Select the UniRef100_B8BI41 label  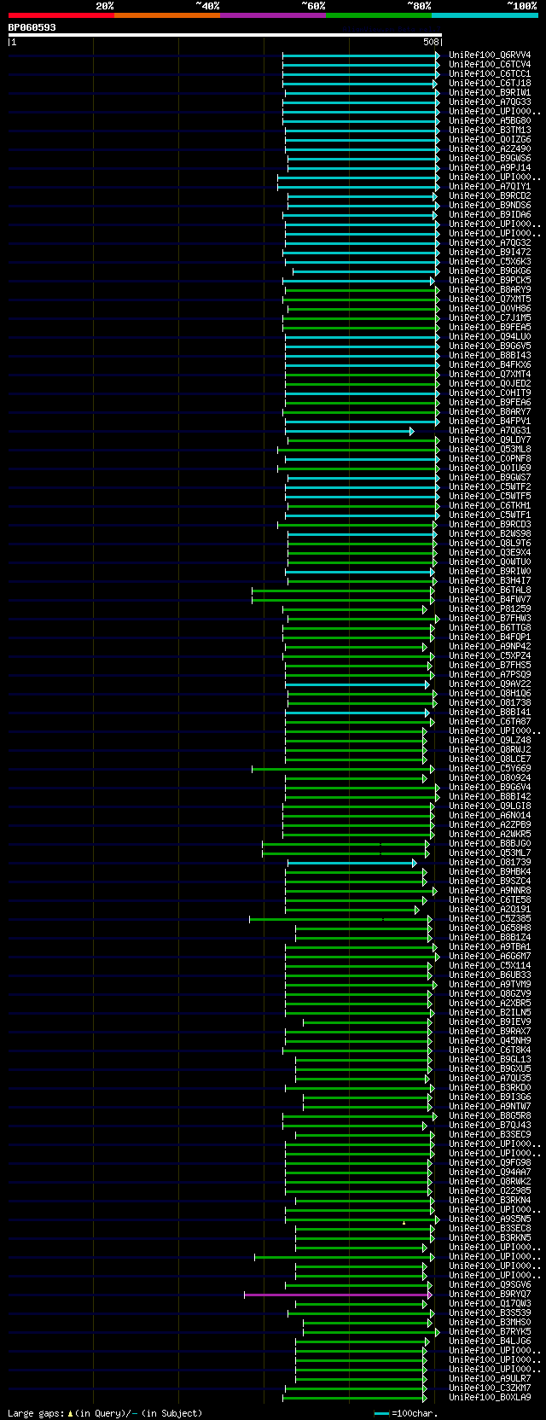[x=490, y=713]
